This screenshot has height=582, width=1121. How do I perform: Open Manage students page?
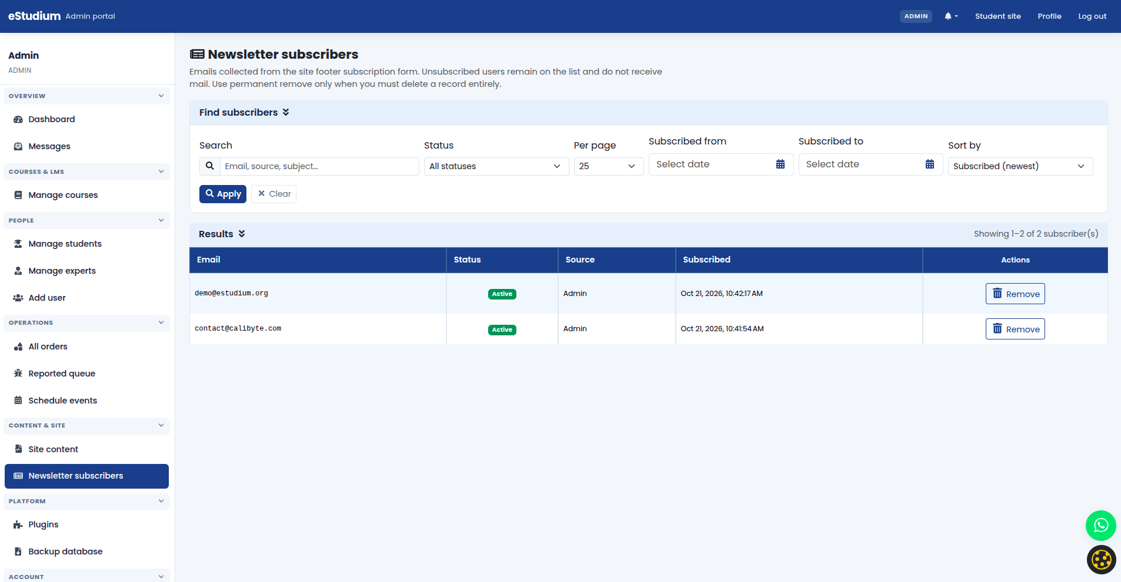pos(86,244)
